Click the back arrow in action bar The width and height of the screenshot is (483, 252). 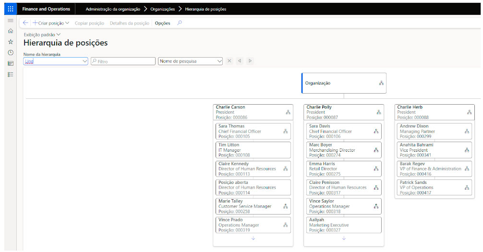pos(25,23)
